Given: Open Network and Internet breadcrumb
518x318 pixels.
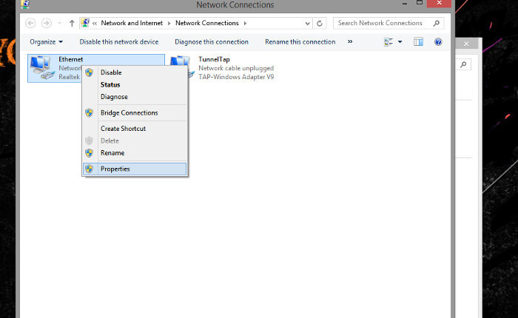Looking at the screenshot, I should (x=132, y=23).
